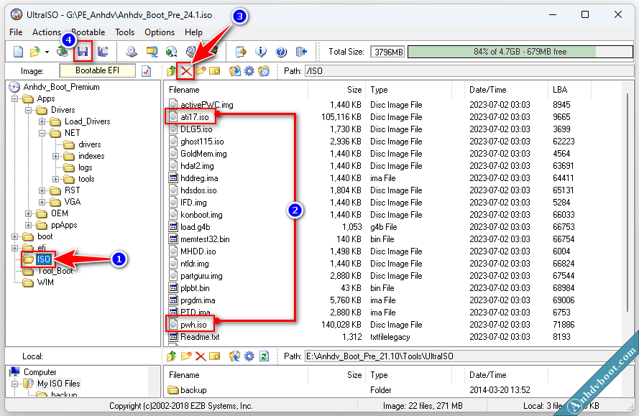
Task: Toggle the checkbox icon beside Bootable EFI
Action: (147, 71)
